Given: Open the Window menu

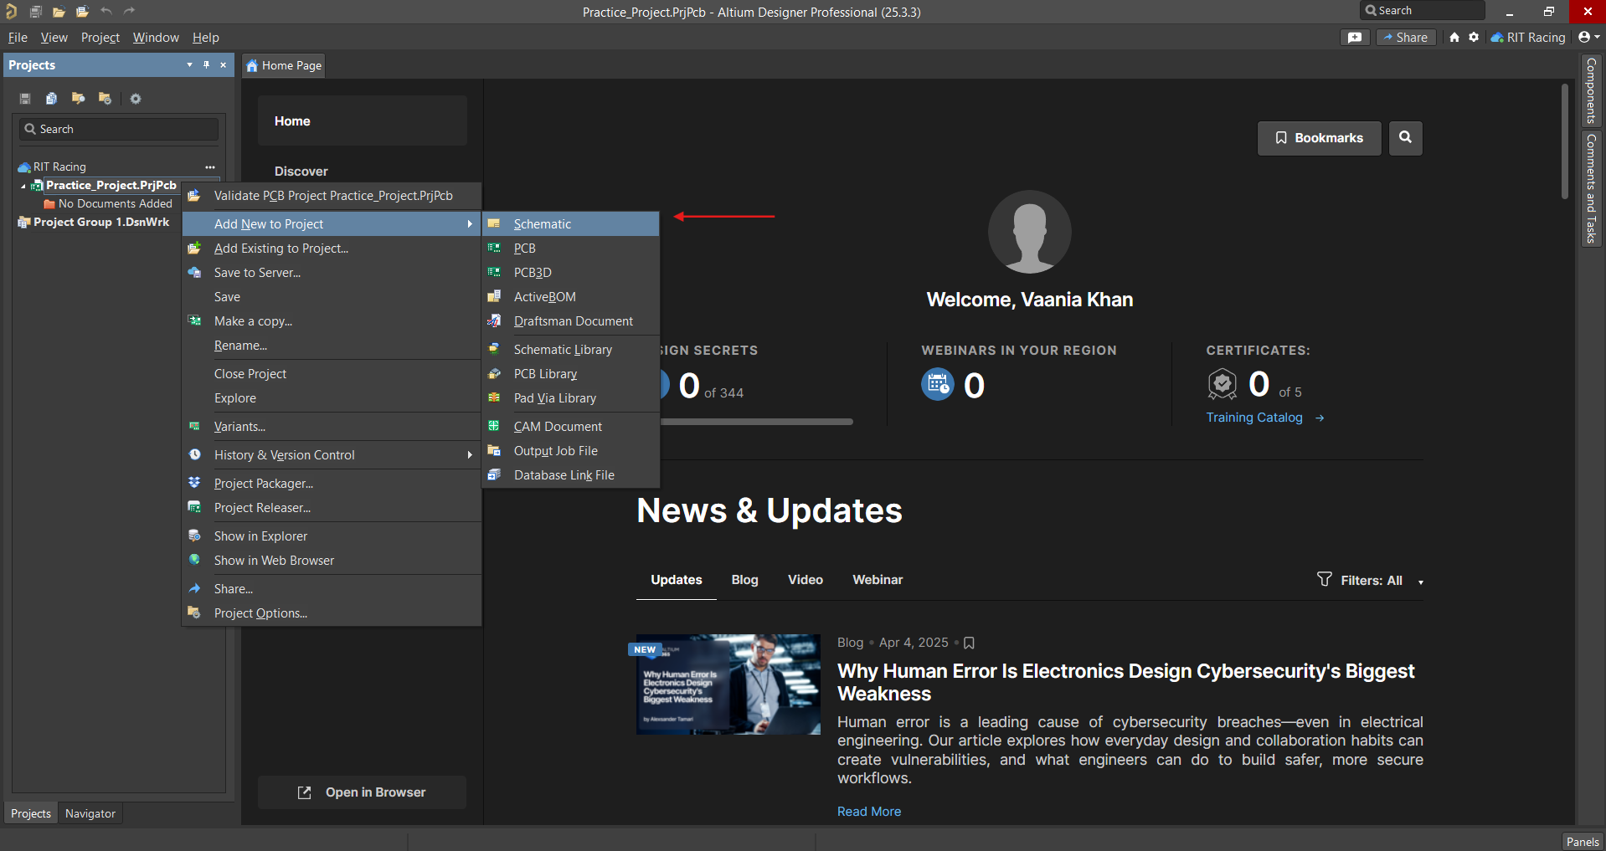Looking at the screenshot, I should click(x=156, y=37).
